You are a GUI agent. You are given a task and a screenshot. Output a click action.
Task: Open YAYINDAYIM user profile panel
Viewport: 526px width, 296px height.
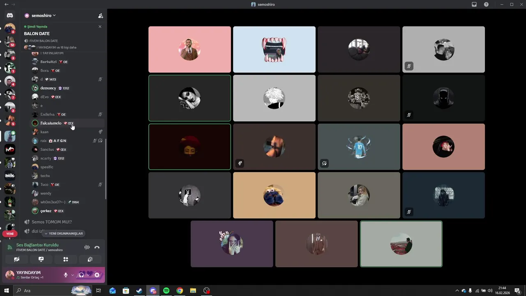pyautogui.click(x=32, y=275)
